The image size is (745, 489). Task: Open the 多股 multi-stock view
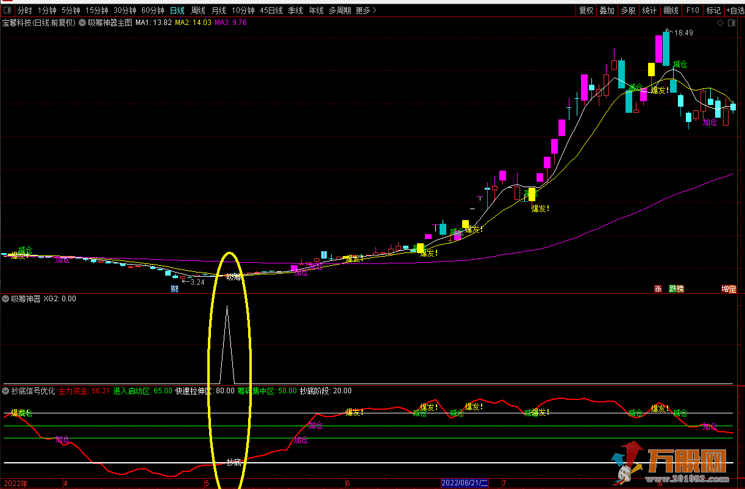click(x=628, y=10)
